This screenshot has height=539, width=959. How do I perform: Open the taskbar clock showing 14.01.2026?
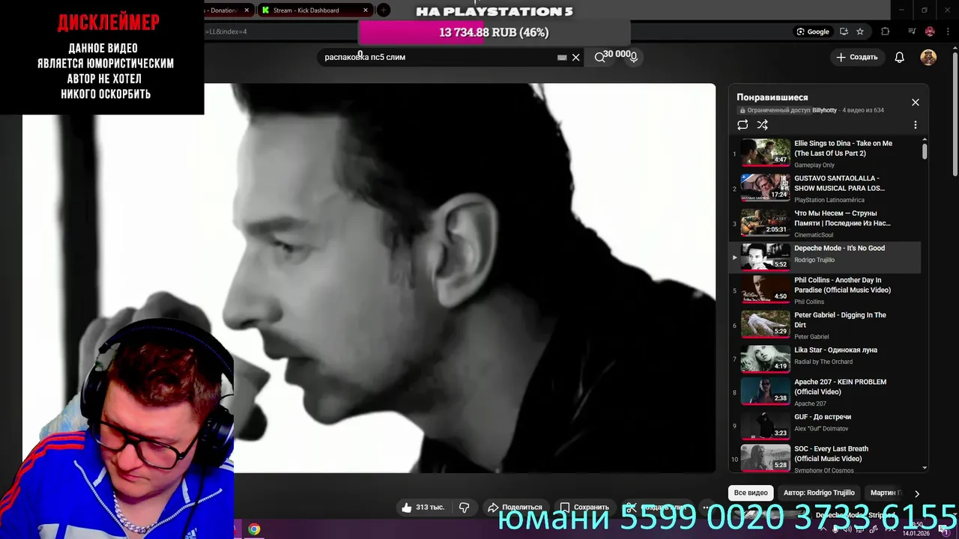pyautogui.click(x=916, y=529)
